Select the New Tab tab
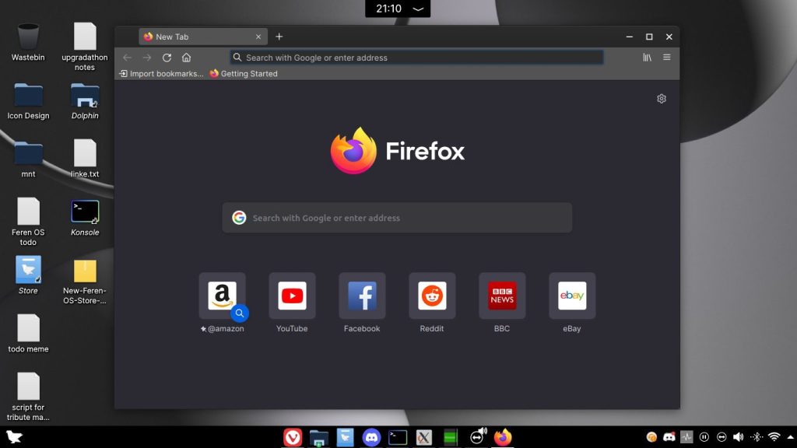Image resolution: width=797 pixels, height=448 pixels. (197, 37)
